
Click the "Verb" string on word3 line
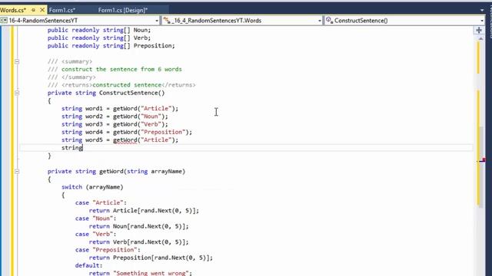pyautogui.click(x=151, y=124)
